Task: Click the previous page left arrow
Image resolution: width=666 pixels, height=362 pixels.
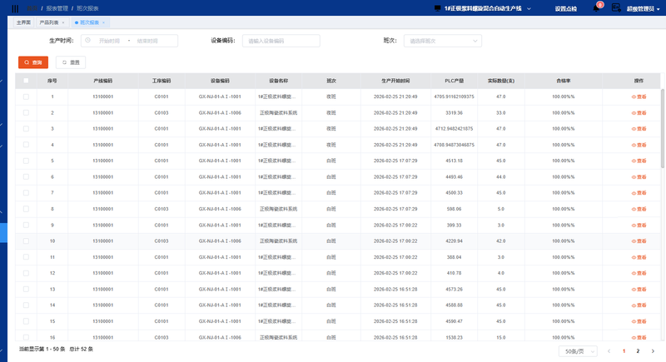Action: click(610, 351)
